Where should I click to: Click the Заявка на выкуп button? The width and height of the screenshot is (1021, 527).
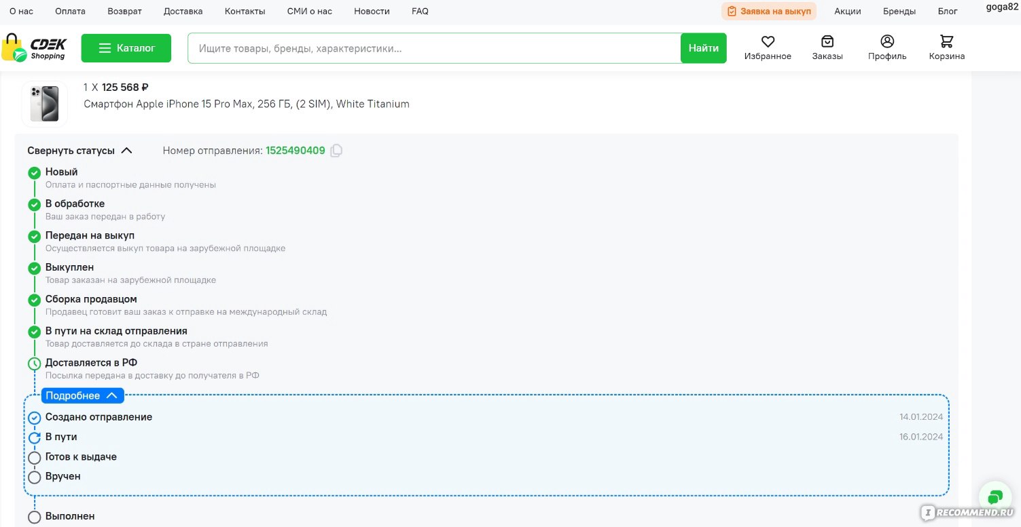[769, 12]
